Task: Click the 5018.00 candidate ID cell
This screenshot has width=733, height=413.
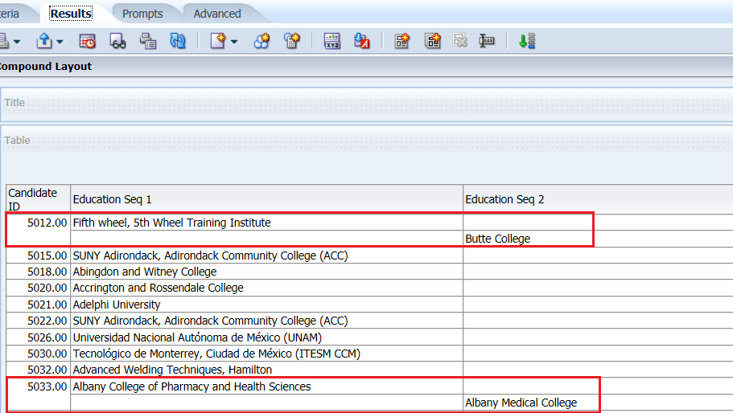Action: pos(39,272)
